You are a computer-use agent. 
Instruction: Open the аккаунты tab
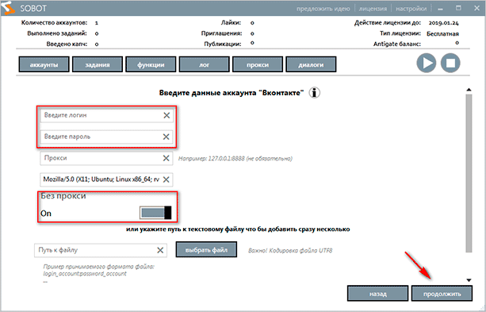point(44,64)
